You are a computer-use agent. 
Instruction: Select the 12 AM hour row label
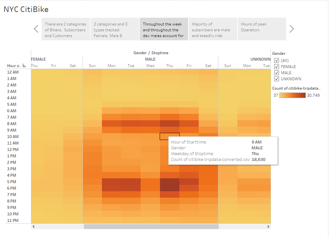[x=13, y=72]
